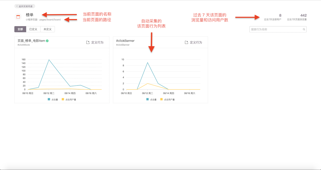Click the magnifier icon in the search box

(x=304, y=30)
